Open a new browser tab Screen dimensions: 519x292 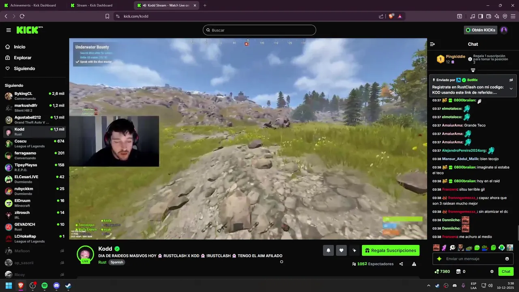coord(205,5)
